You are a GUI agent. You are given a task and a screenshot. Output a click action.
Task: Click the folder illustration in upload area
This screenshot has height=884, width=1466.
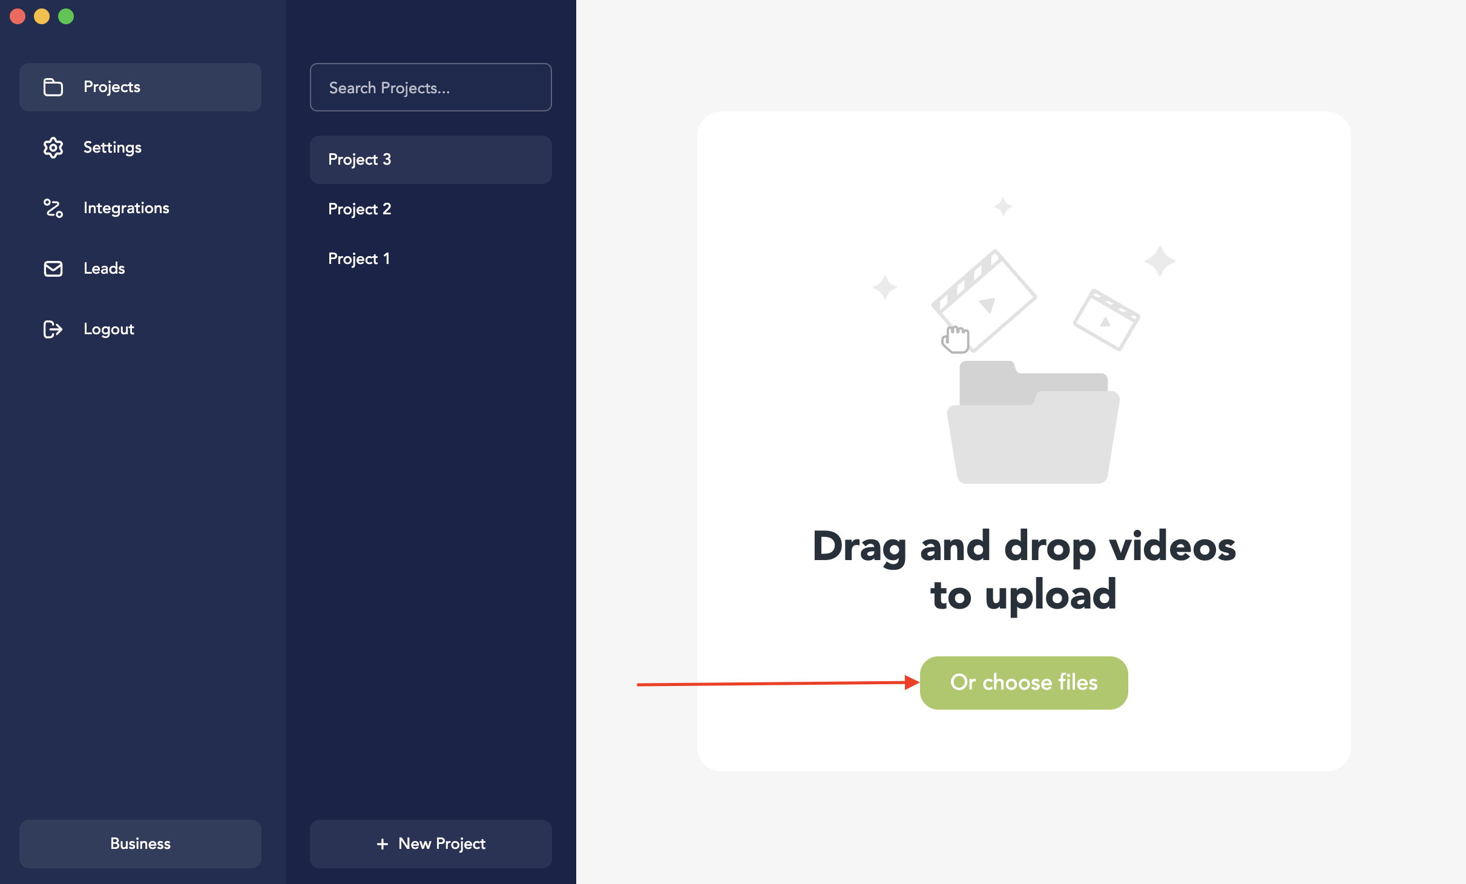[1033, 423]
